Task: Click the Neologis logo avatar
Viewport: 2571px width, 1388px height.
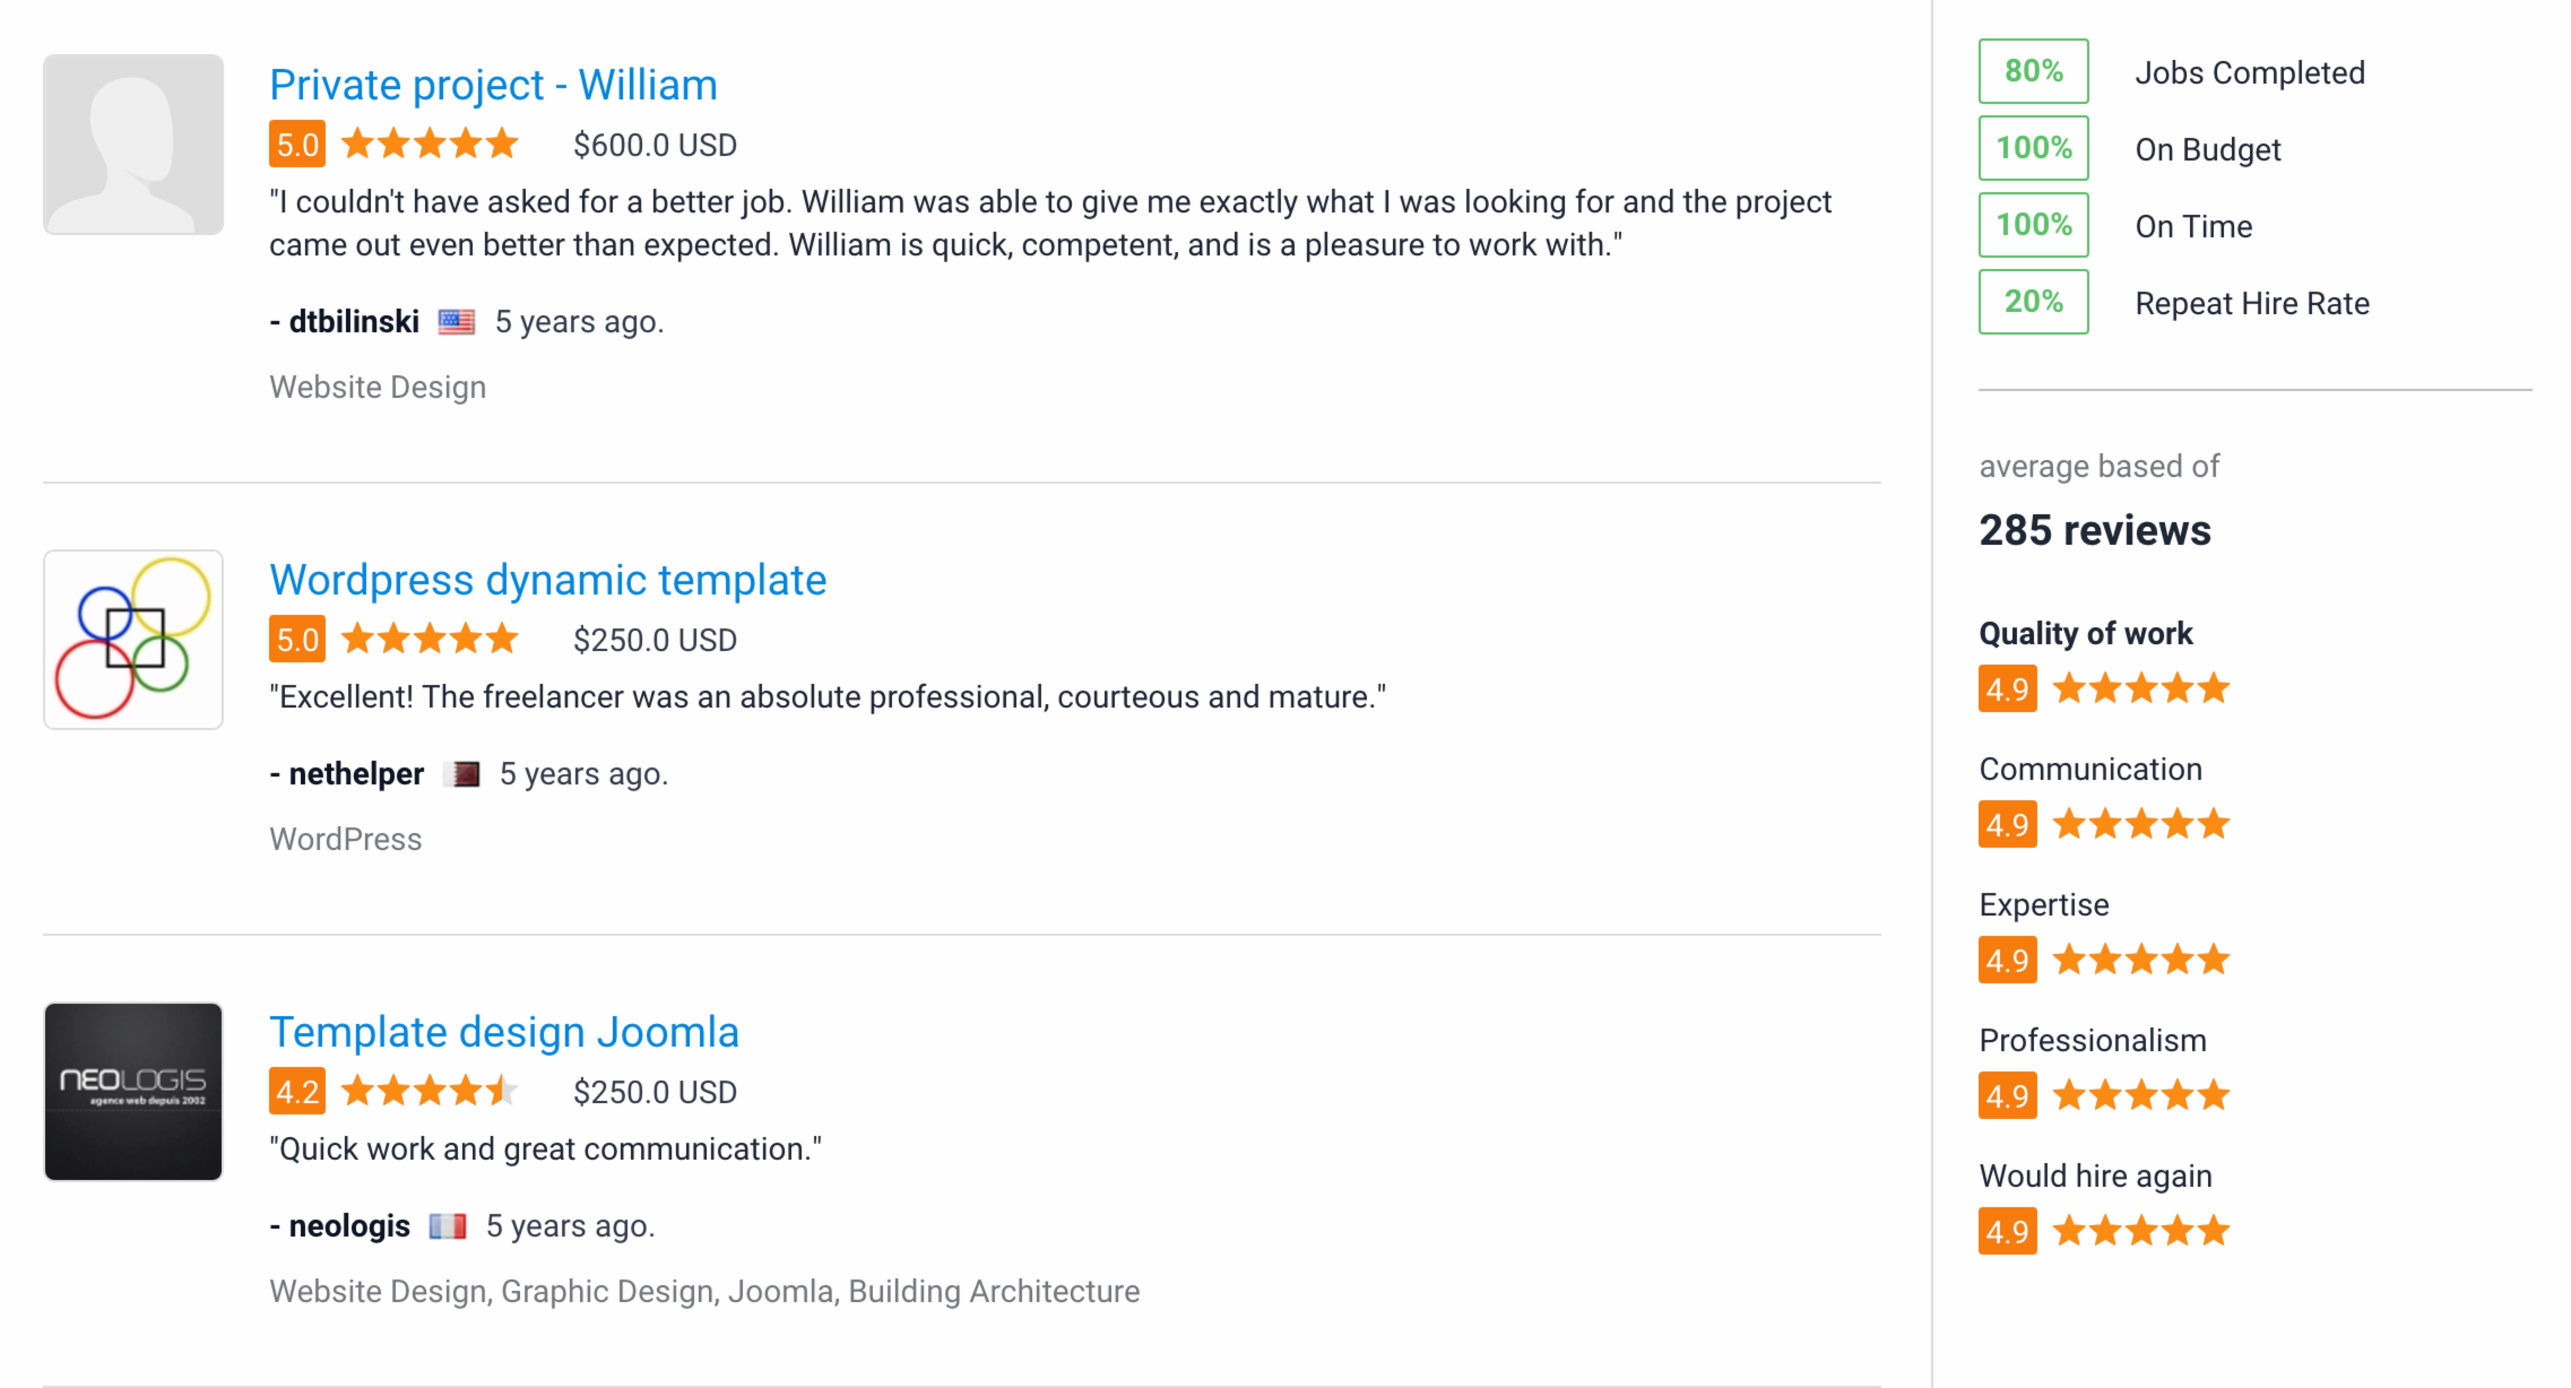Action: (x=133, y=1092)
